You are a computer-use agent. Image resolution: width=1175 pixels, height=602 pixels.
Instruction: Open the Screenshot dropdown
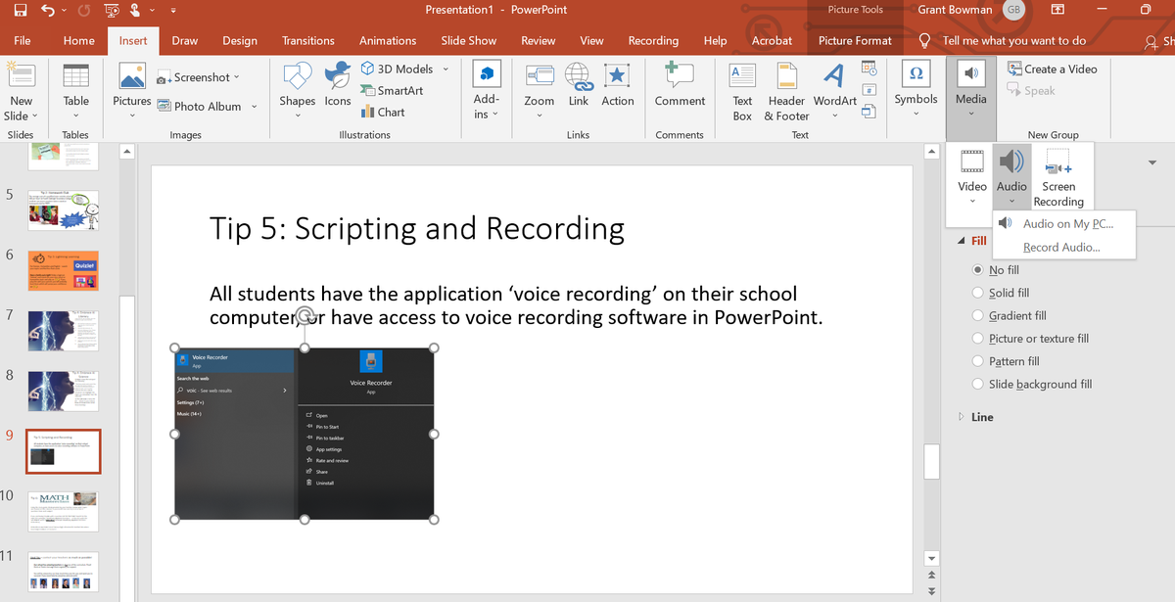coord(200,77)
